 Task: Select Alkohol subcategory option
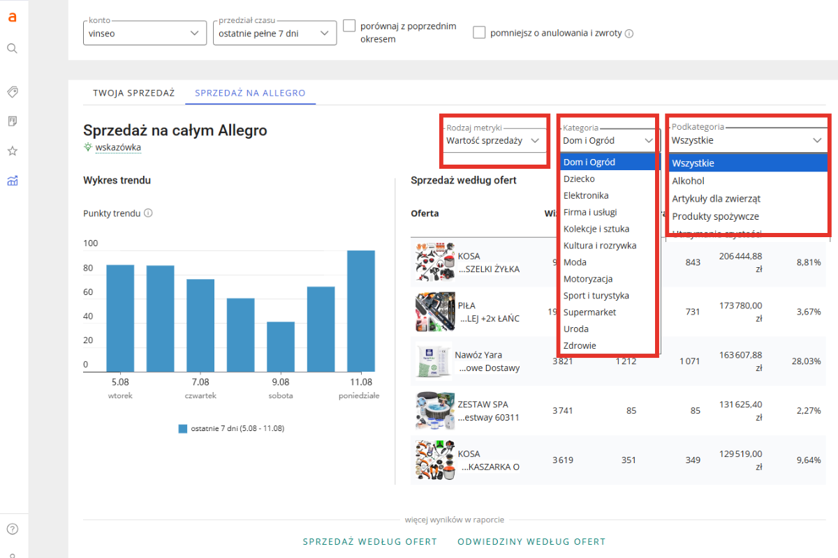tap(748, 181)
